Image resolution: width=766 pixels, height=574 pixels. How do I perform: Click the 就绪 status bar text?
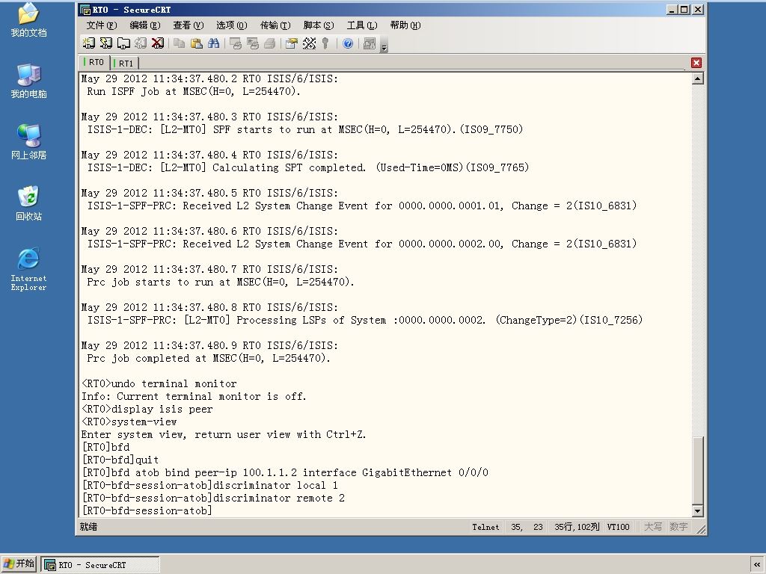pyautogui.click(x=88, y=527)
